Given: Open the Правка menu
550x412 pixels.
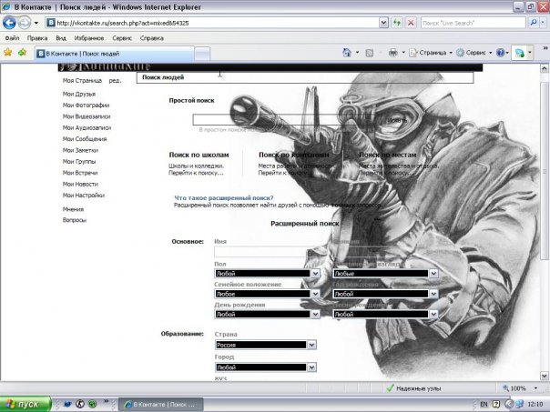Looking at the screenshot, I should pos(37,38).
